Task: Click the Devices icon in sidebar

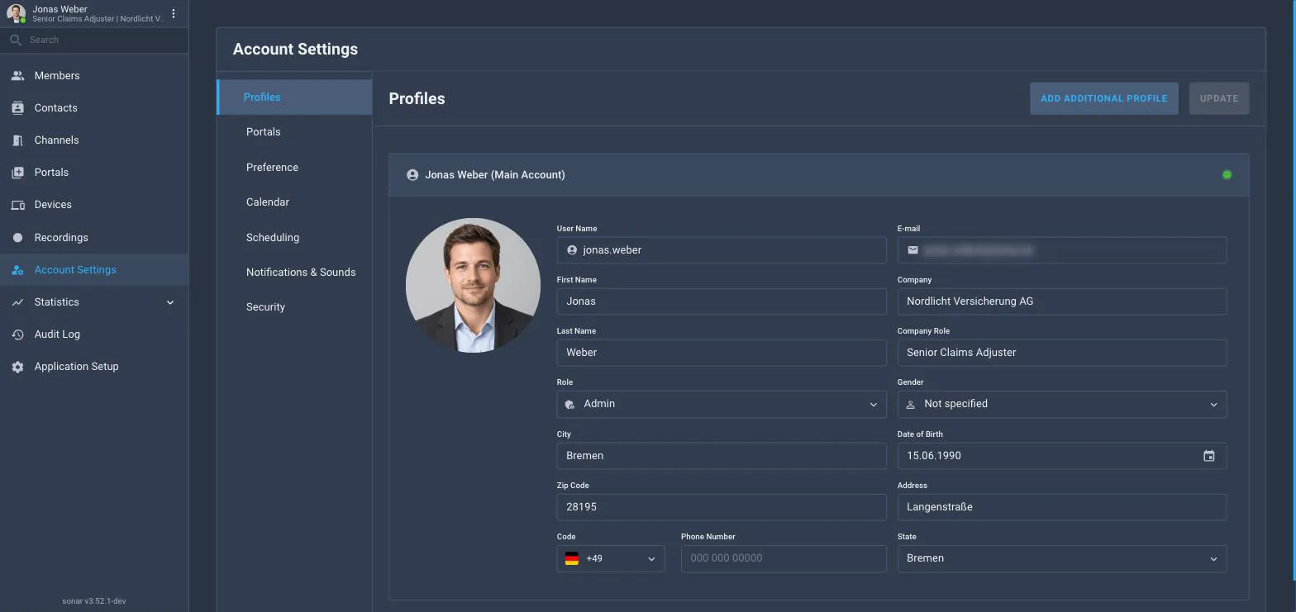Action: 17,205
